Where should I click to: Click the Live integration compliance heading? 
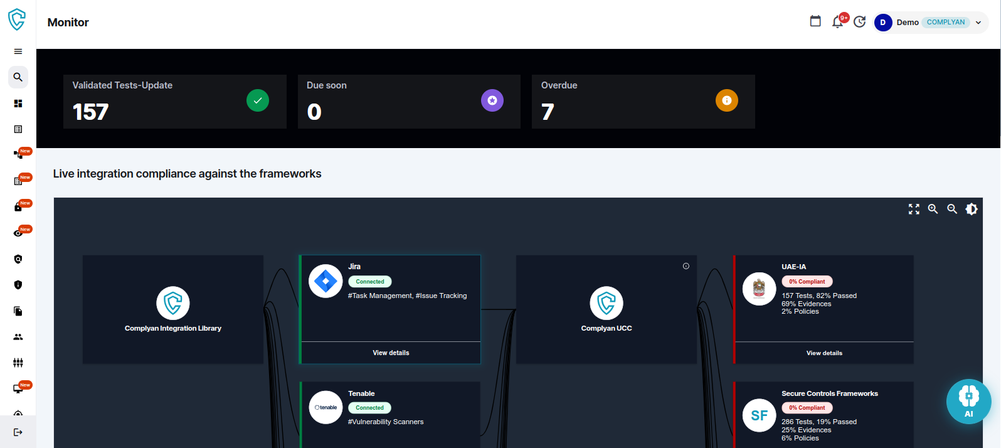(187, 174)
